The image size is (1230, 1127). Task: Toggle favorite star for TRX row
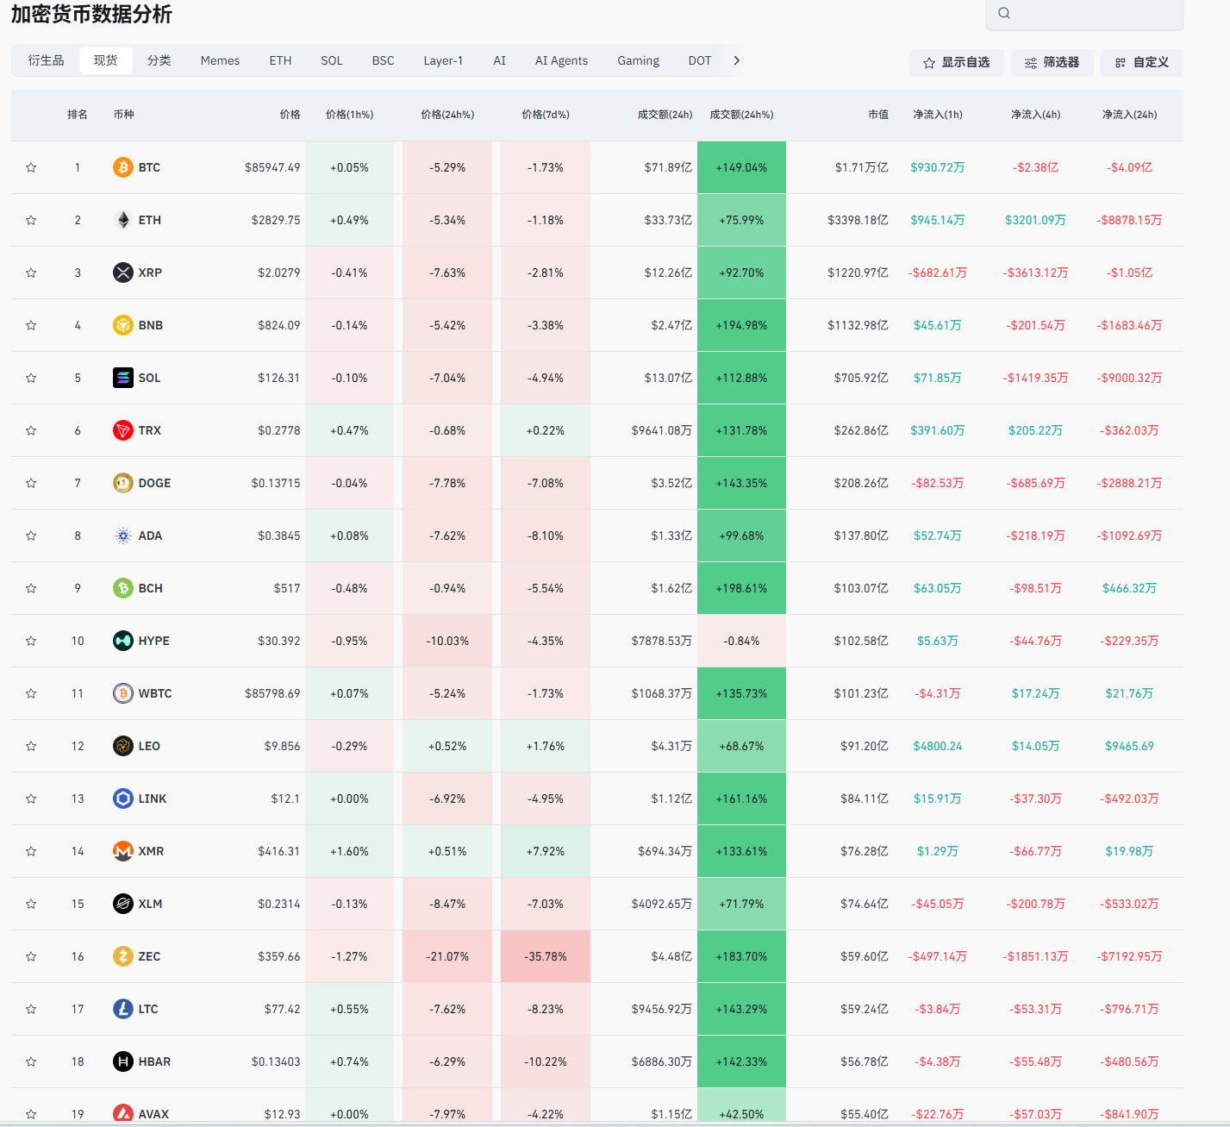pos(31,430)
